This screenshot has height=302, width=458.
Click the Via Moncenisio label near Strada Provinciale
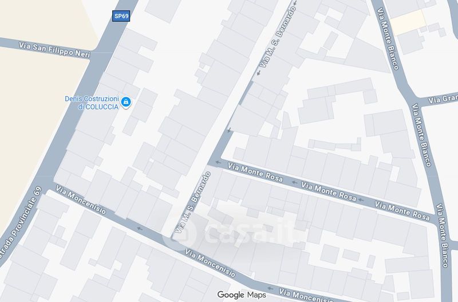click(81, 199)
